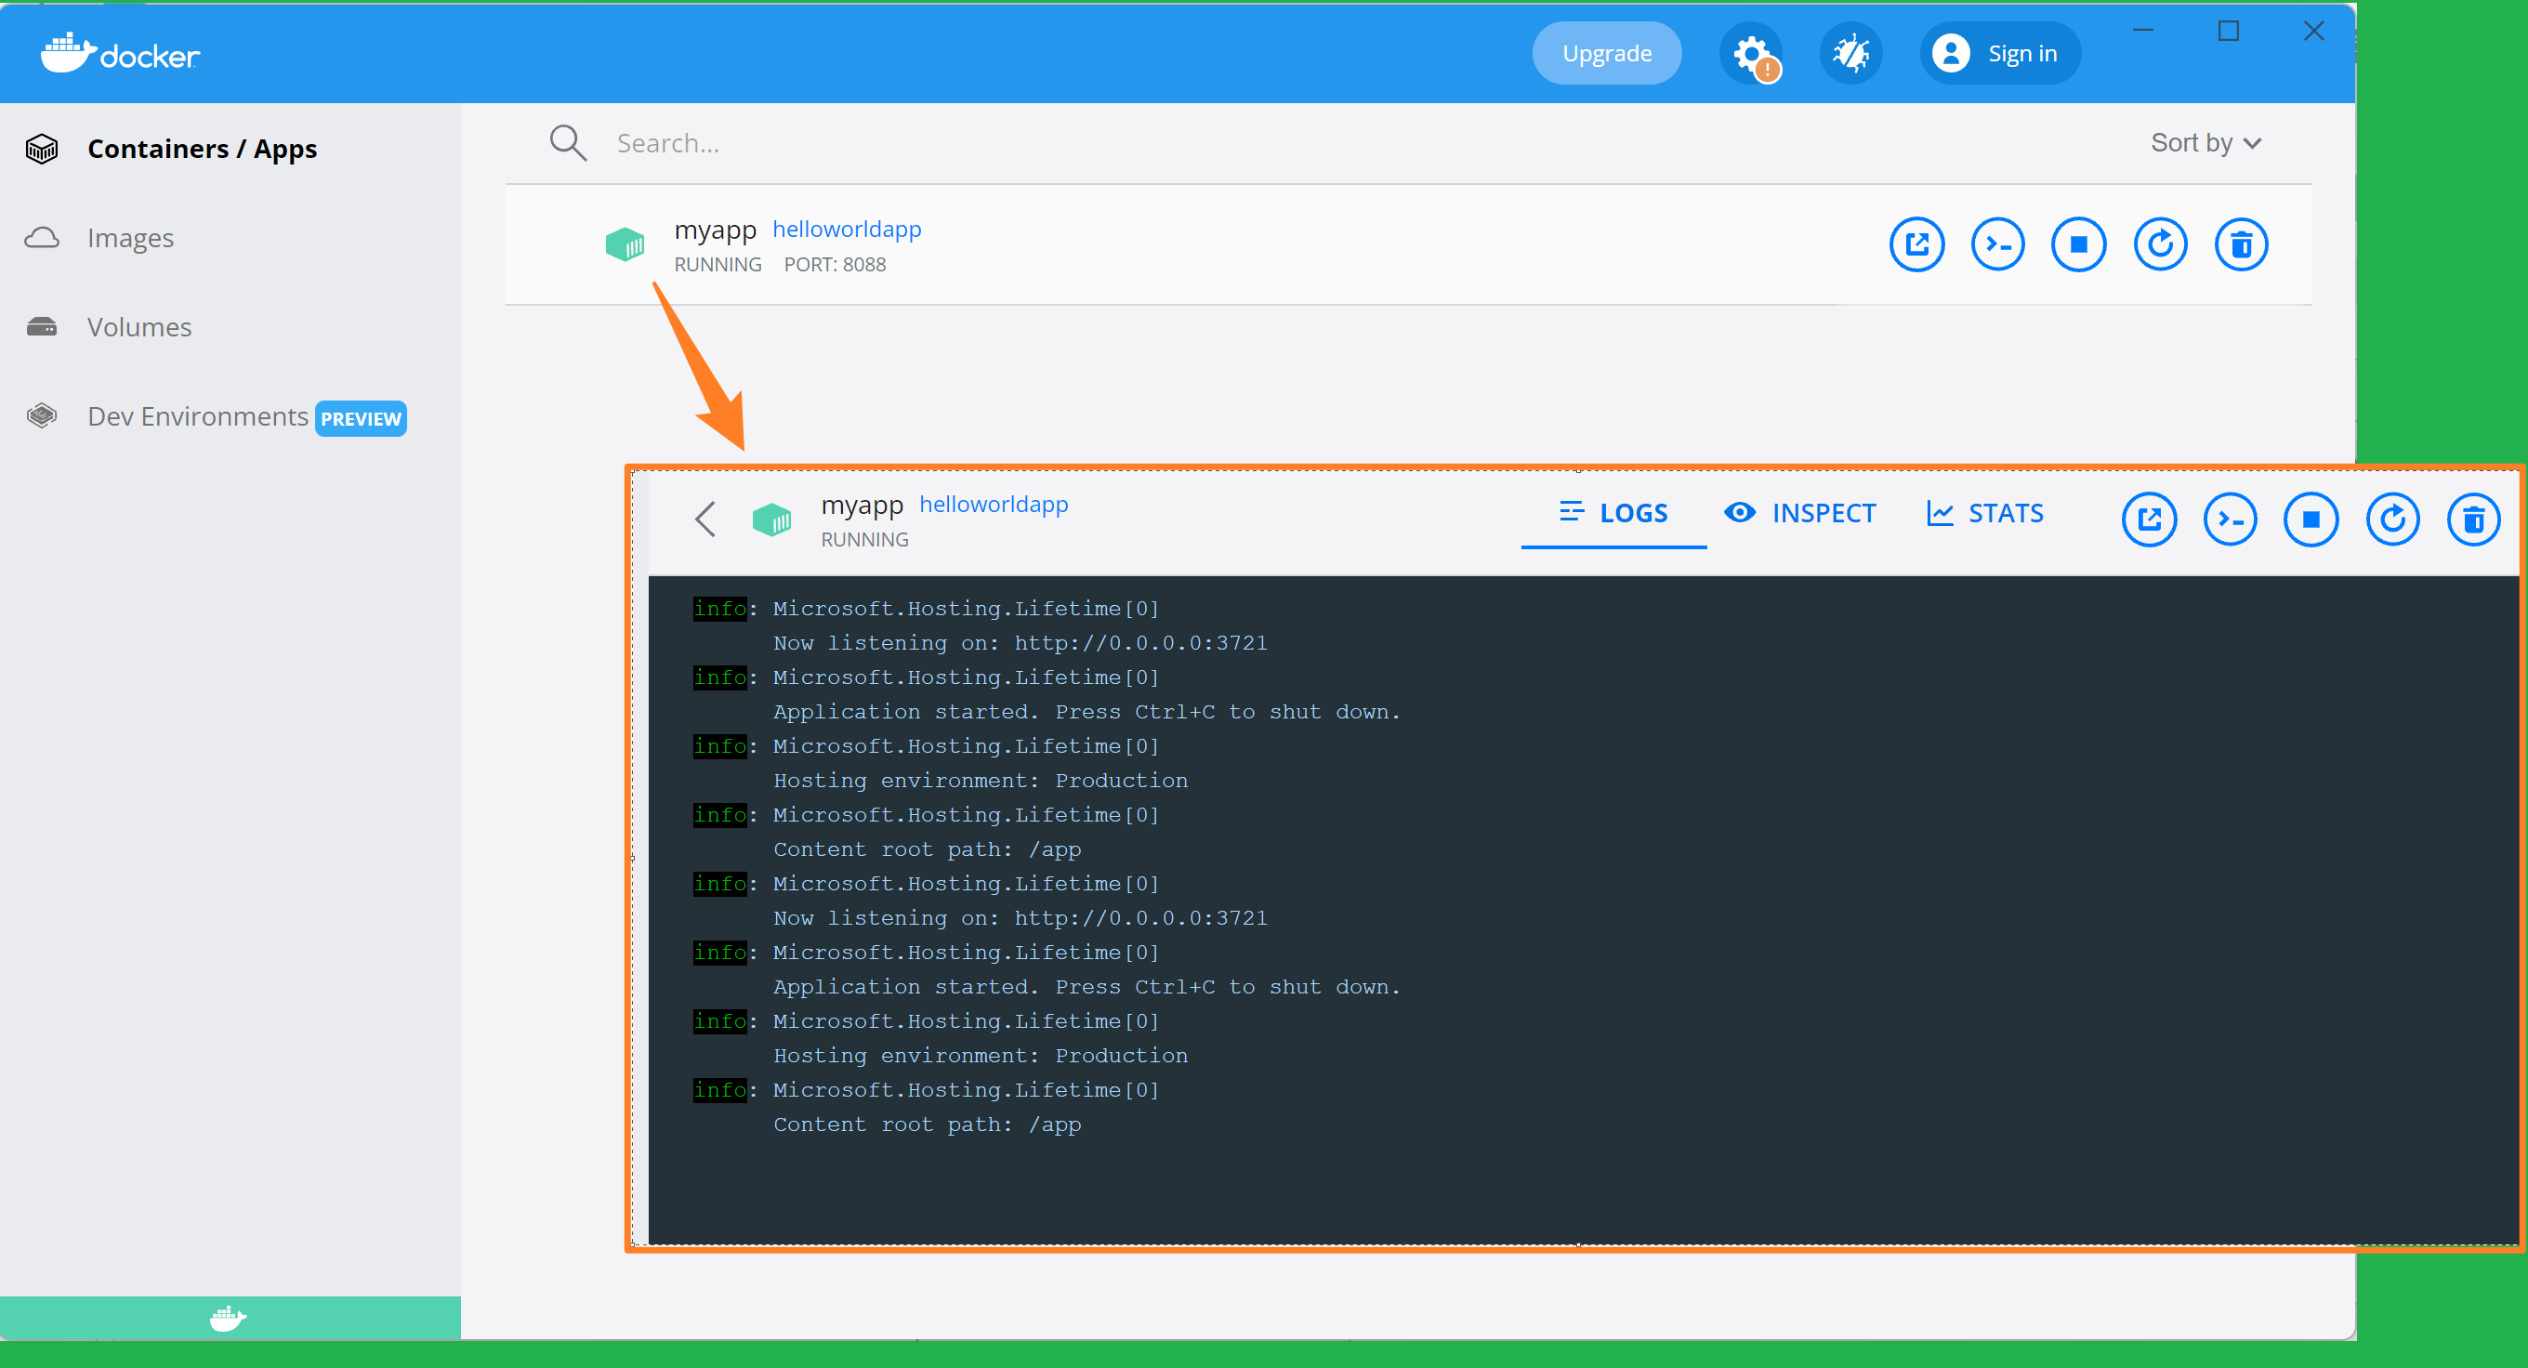This screenshot has width=2528, height=1368.
Task: Click CLI icon in logs detail panel
Action: tap(2230, 520)
